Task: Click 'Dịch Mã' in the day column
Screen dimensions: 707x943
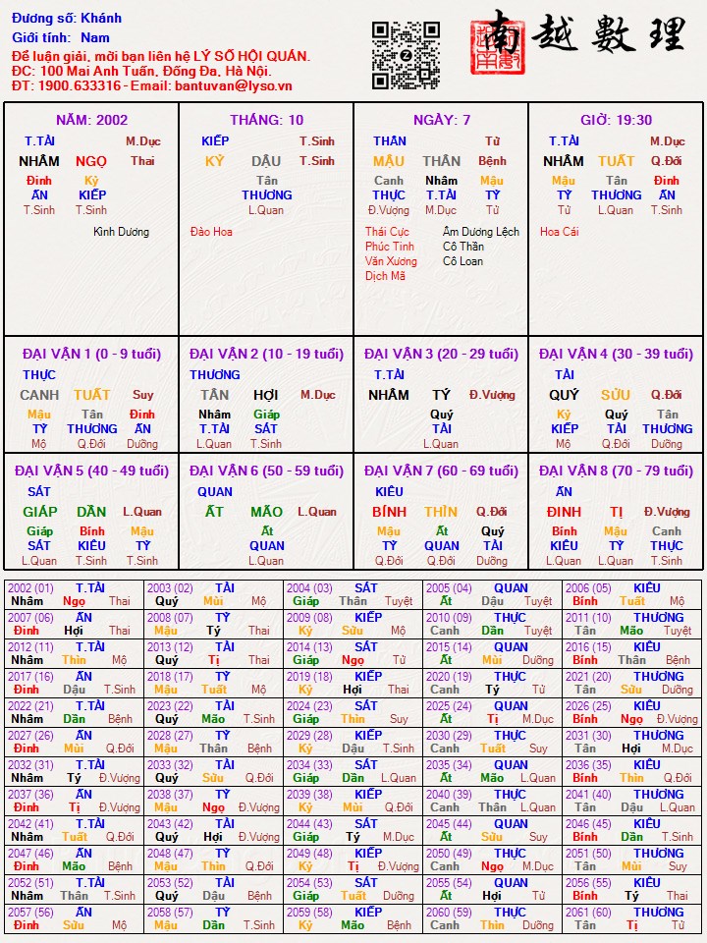Action: [385, 276]
